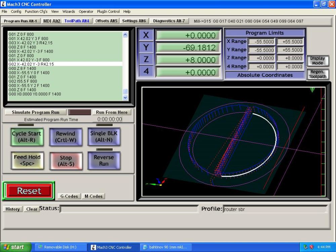Click Regen. Toolpath button
Screen dimensions: 336x252
pos(318,74)
